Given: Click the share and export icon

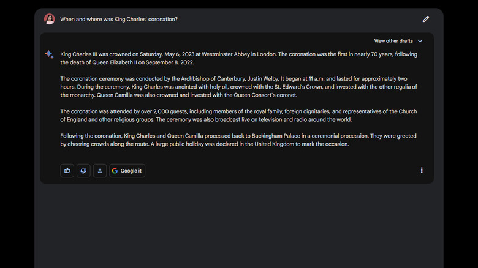Looking at the screenshot, I should [x=100, y=171].
